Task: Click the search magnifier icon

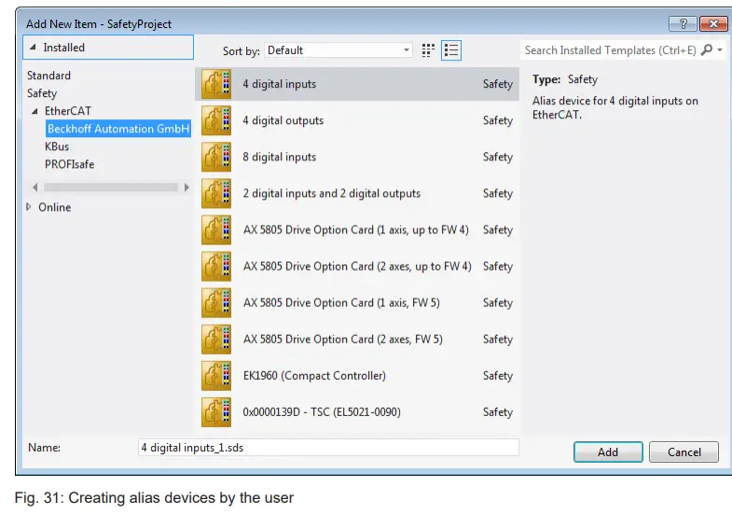Action: [x=707, y=49]
